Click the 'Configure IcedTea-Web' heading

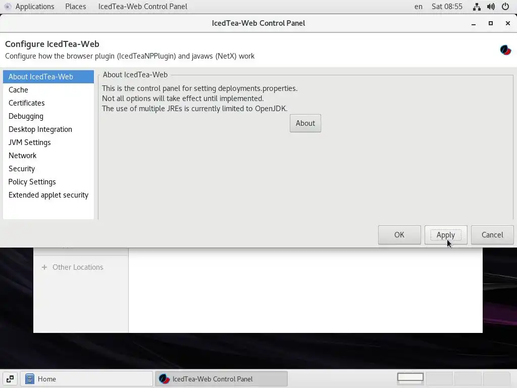(52, 44)
